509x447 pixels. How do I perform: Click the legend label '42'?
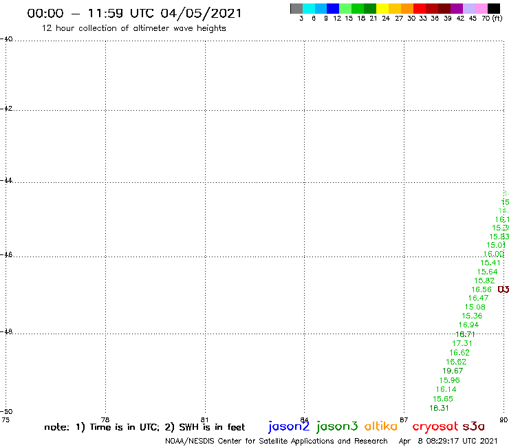[x=460, y=18]
